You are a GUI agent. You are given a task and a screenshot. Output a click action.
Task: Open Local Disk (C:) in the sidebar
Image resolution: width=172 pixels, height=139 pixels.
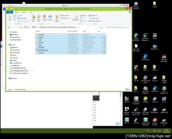tap(16, 63)
